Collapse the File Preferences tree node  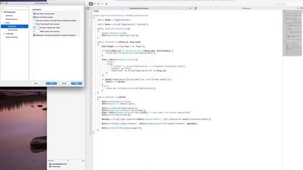click(x=2, y=12)
